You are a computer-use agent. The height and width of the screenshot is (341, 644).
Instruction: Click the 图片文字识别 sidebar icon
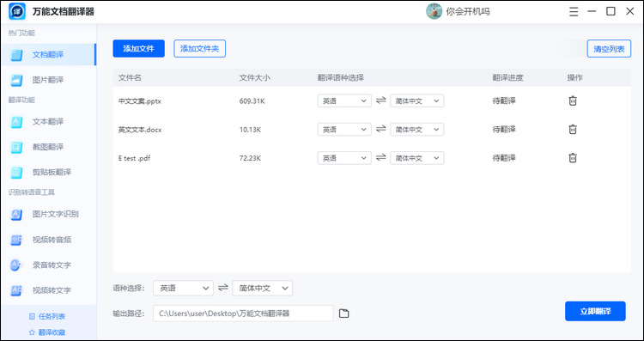(17, 214)
